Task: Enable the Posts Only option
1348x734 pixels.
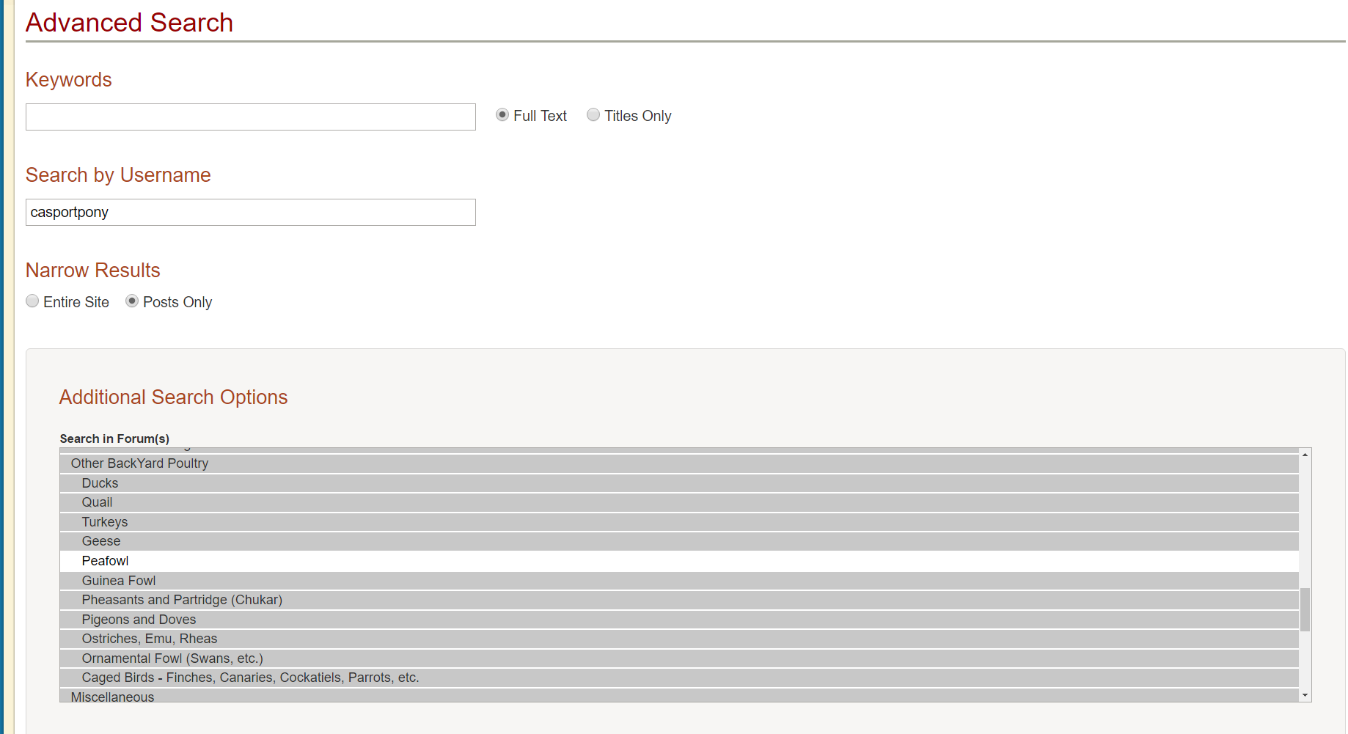Action: pyautogui.click(x=132, y=301)
